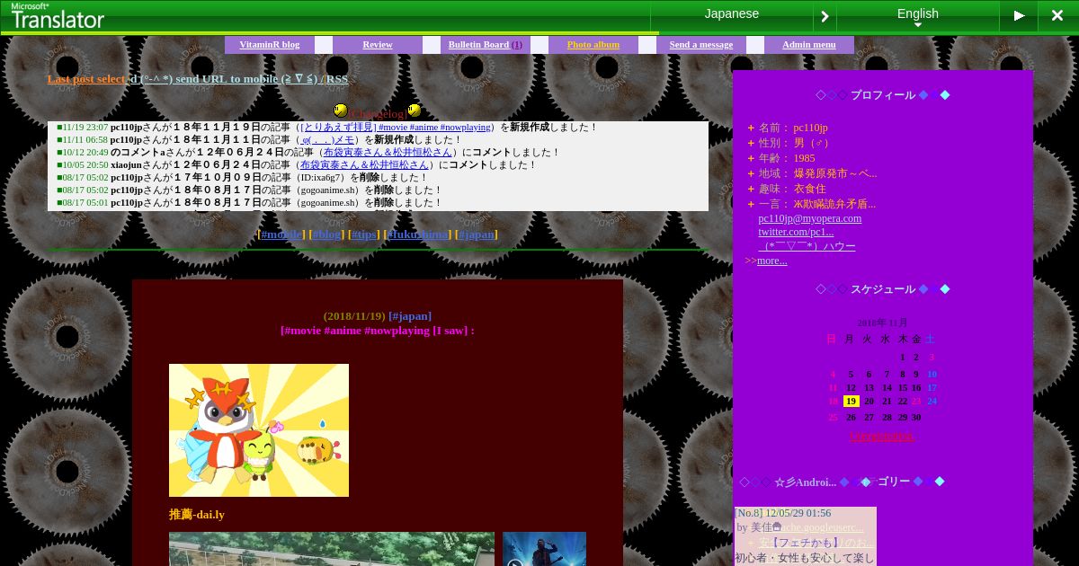Open the メモ article link from 11/11

[x=330, y=140]
